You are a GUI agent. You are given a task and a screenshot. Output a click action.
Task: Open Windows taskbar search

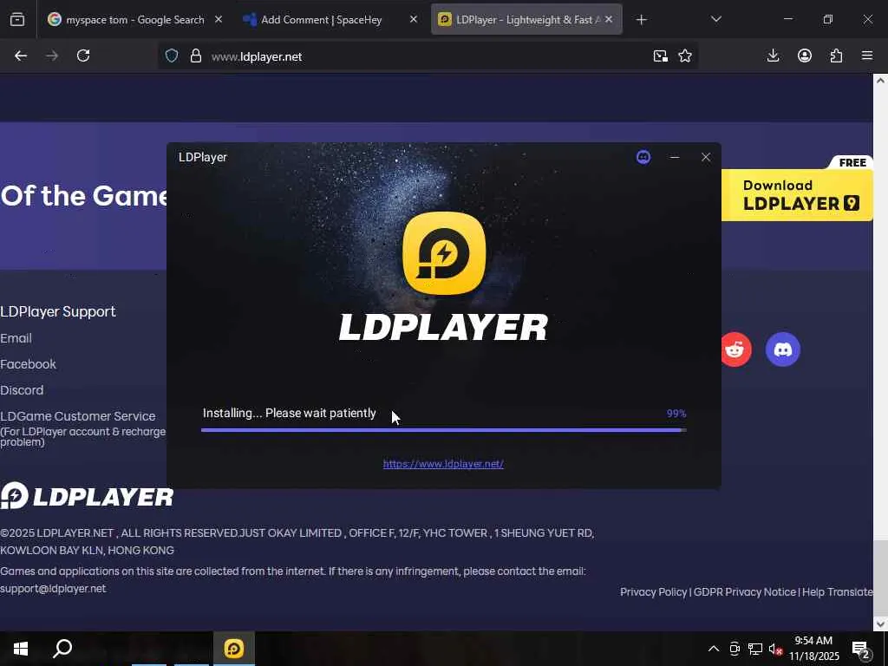coord(62,649)
